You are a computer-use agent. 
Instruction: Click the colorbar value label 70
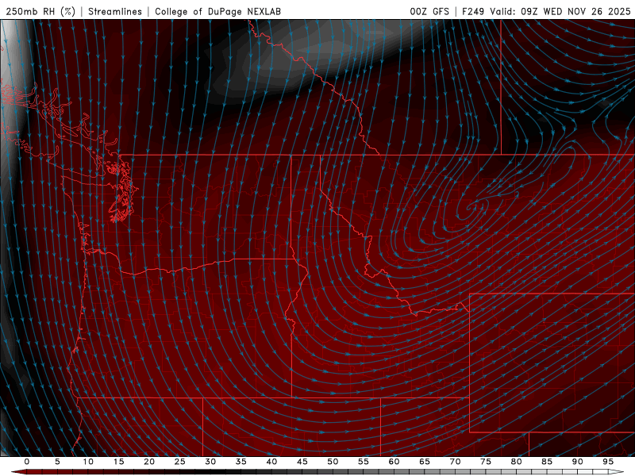coord(455,462)
